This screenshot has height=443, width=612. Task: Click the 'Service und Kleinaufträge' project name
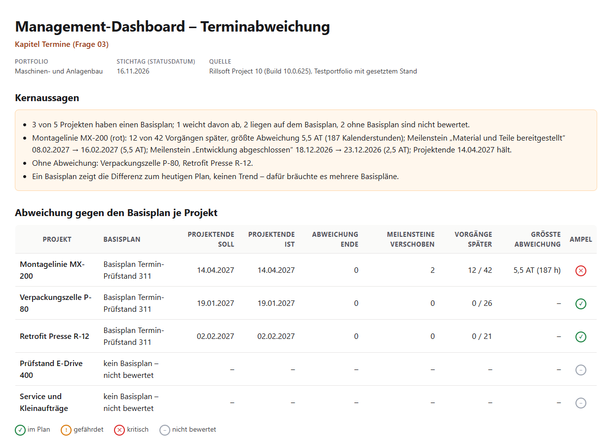click(44, 403)
